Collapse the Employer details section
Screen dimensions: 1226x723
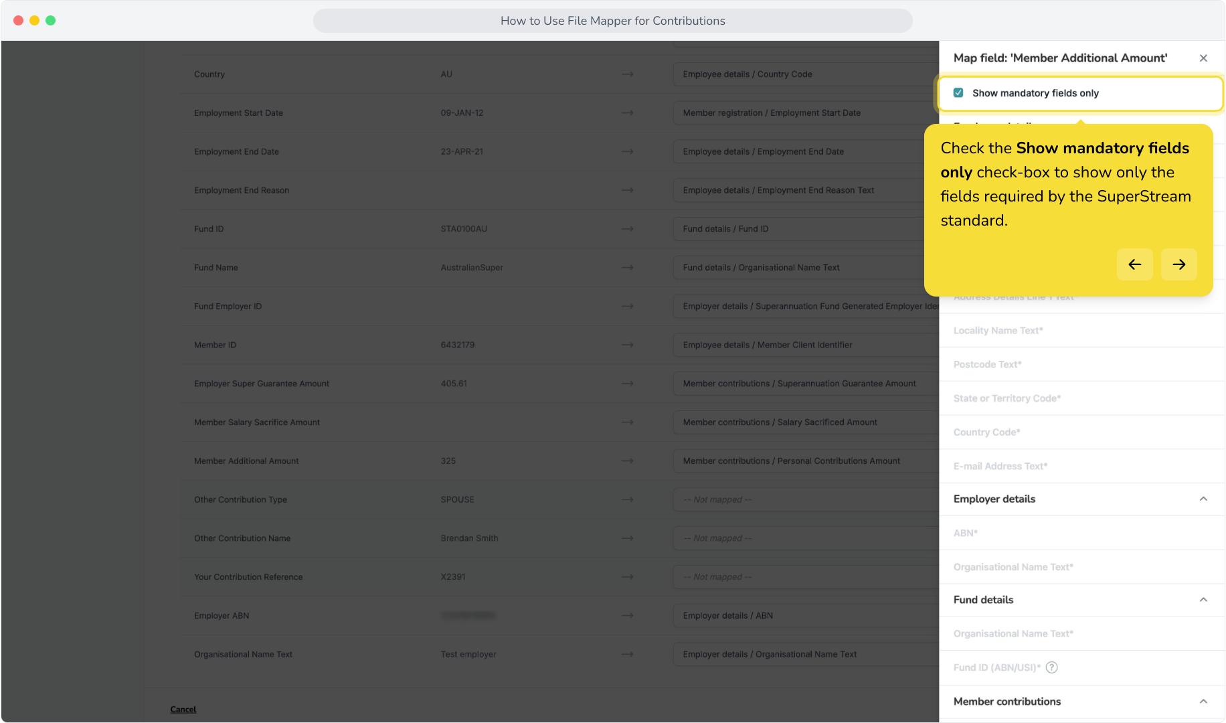tap(1203, 499)
